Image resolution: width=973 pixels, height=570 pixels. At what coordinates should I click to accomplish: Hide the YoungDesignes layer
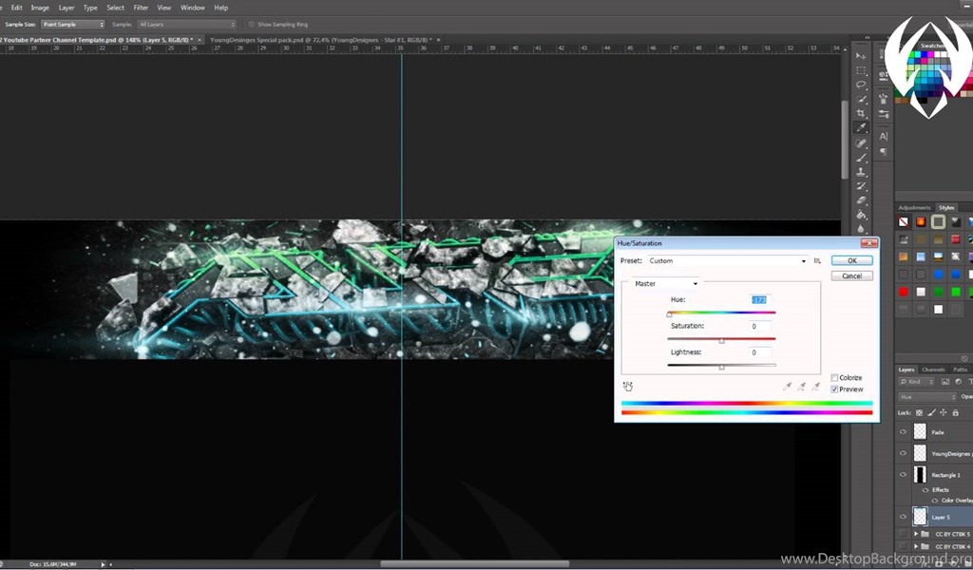point(904,453)
